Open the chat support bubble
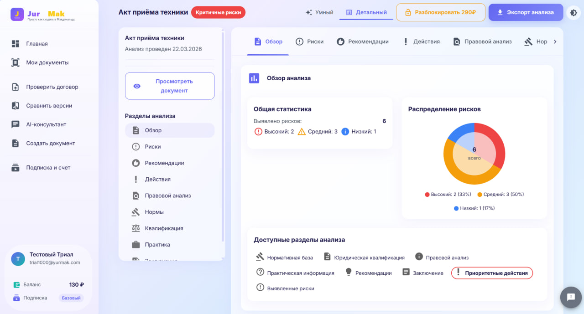Screen dimensions: 584x314 570,297
